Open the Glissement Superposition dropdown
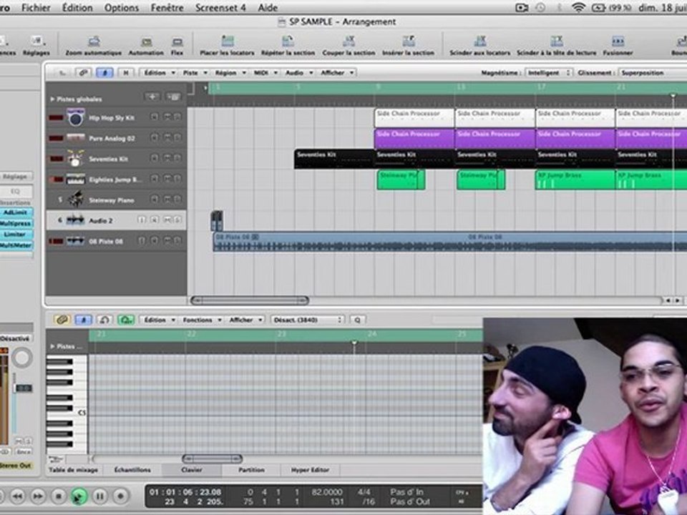This screenshot has height=515, width=687. point(653,73)
